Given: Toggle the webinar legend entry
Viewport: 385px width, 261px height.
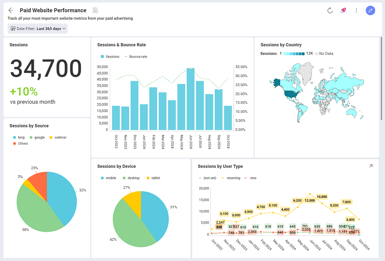Looking at the screenshot, I should (x=58, y=138).
